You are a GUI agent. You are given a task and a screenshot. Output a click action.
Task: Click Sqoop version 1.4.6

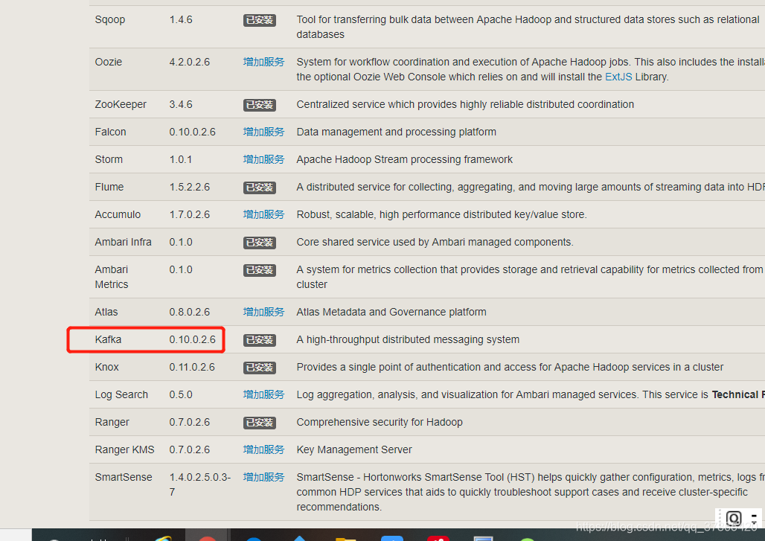[181, 19]
